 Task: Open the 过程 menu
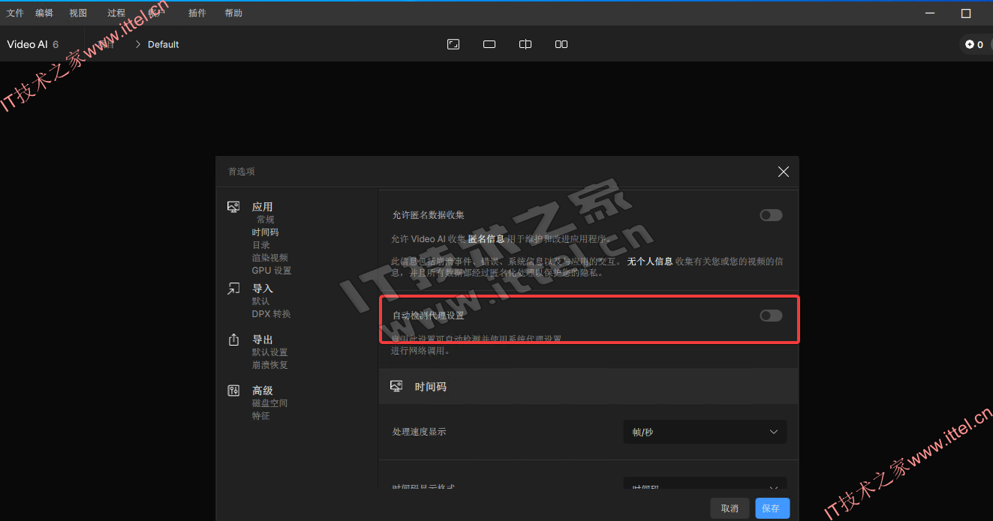tap(116, 13)
